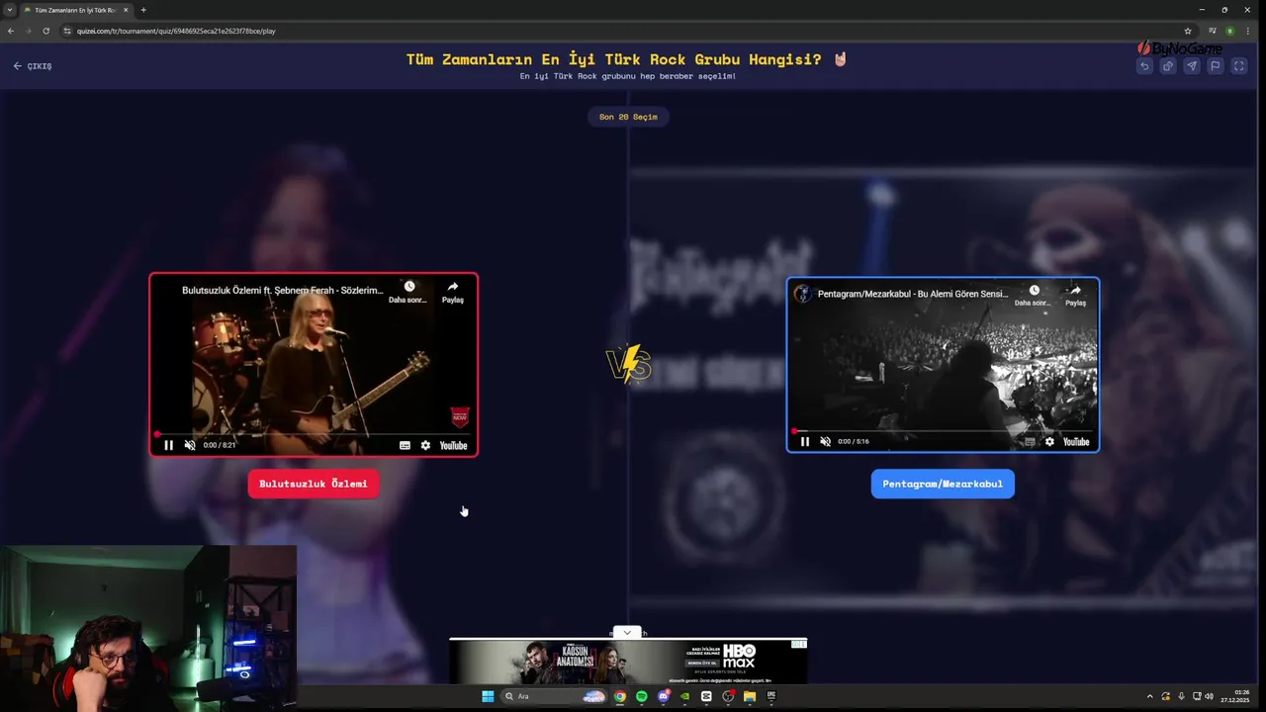
Task: Click the undo last choice icon
Action: [x=1144, y=66]
